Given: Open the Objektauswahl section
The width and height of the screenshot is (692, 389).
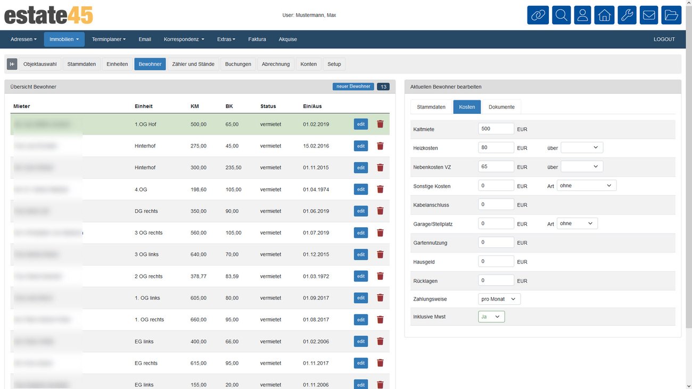Looking at the screenshot, I should (40, 64).
